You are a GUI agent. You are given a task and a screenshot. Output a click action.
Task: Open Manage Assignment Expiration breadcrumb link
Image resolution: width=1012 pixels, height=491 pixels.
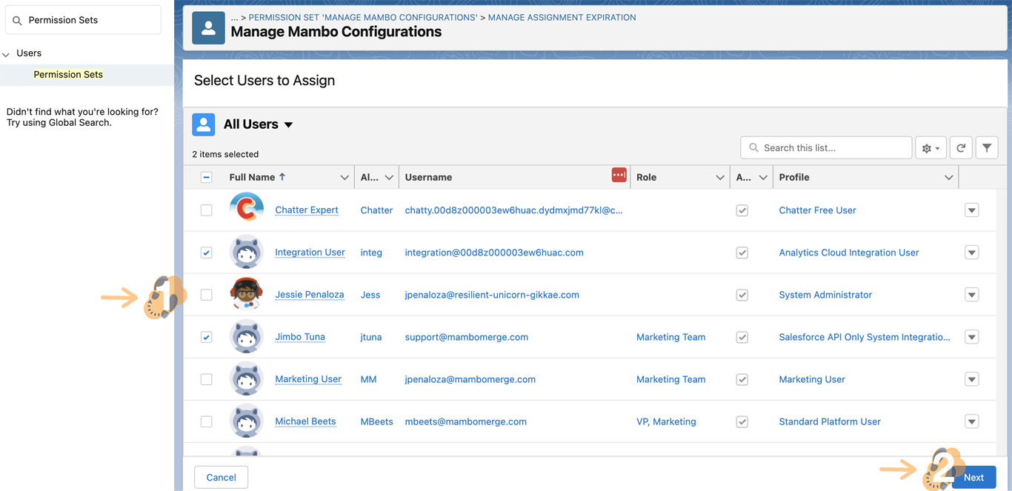(562, 17)
